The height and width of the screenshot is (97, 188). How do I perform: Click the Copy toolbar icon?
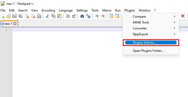point(53,16)
